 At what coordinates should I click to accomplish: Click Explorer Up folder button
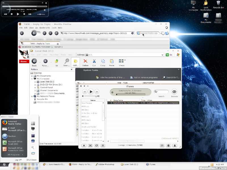point(56,62)
